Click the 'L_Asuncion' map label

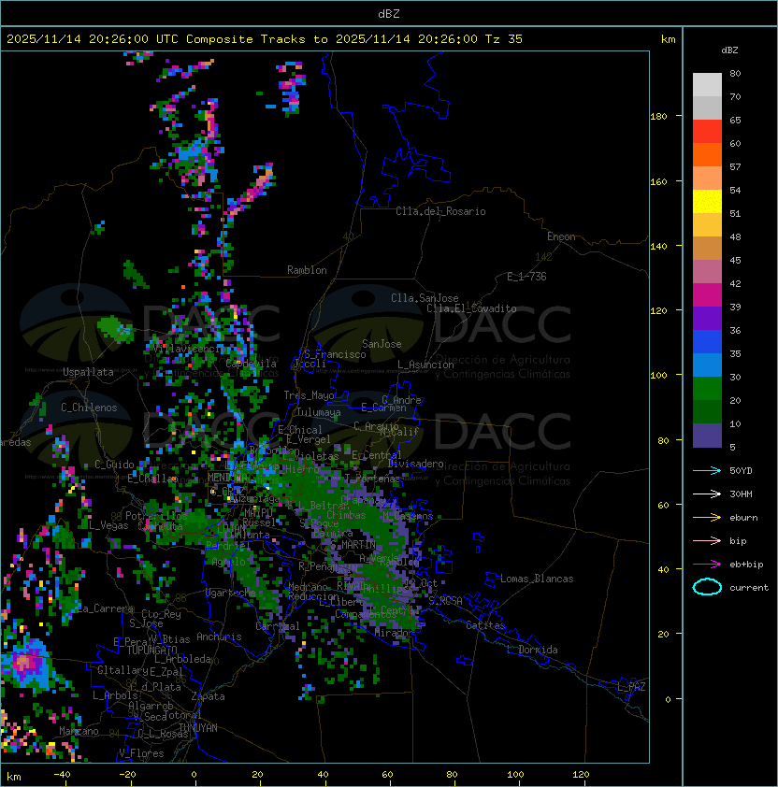coord(425,365)
